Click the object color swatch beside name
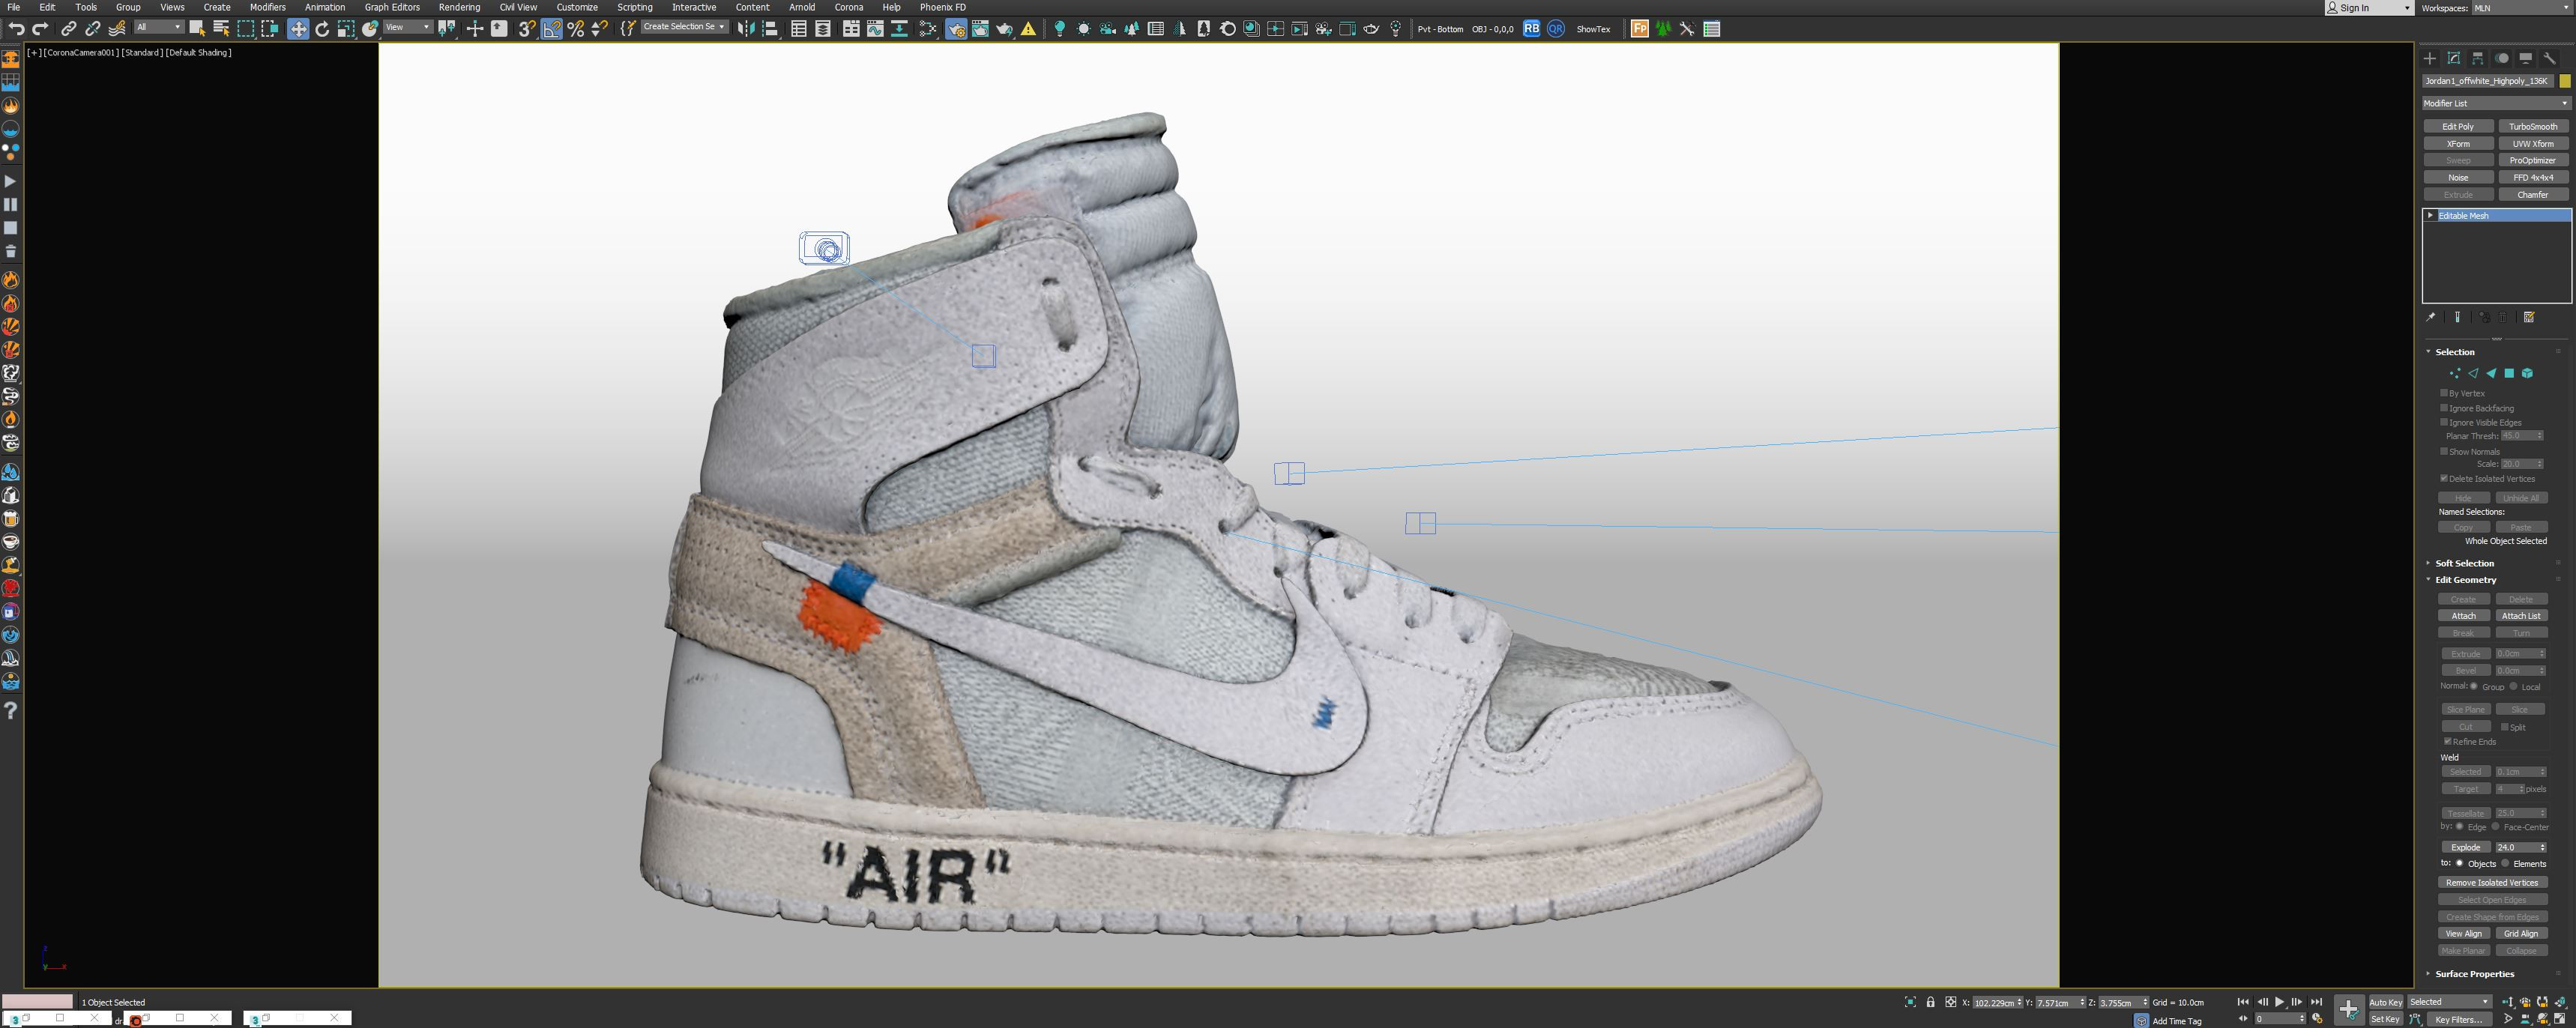 coord(2565,81)
